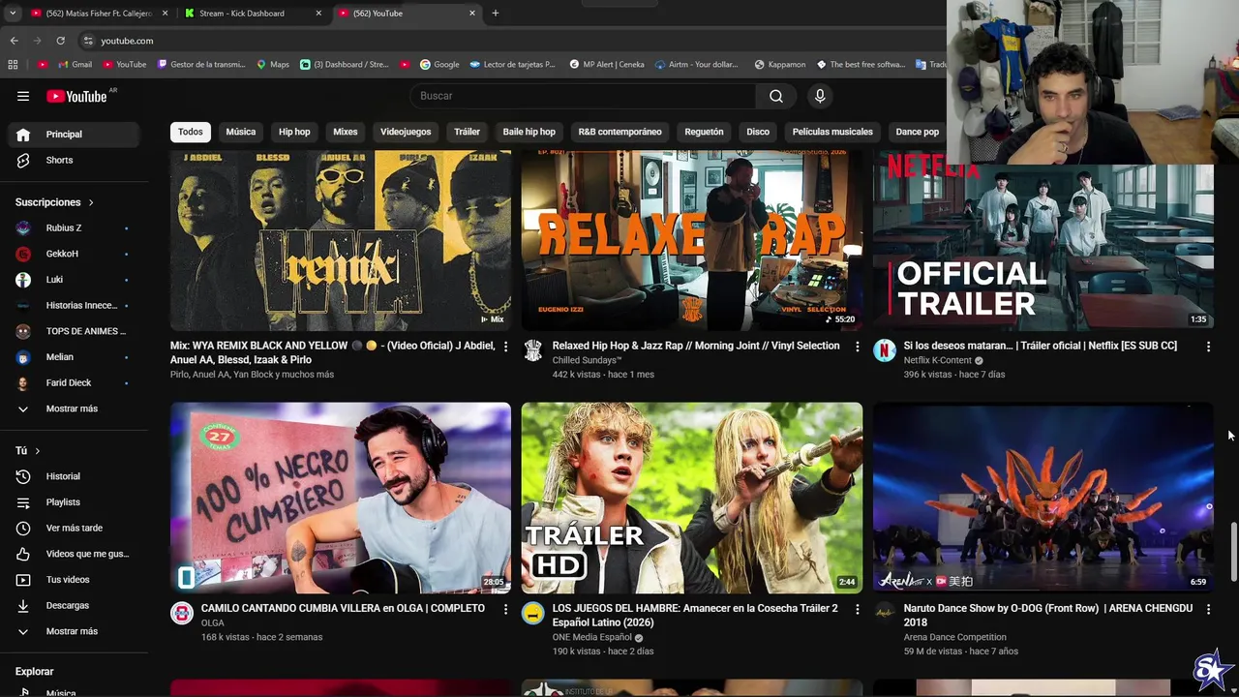Open more options for Relaxed Hip Hop video

tap(857, 347)
